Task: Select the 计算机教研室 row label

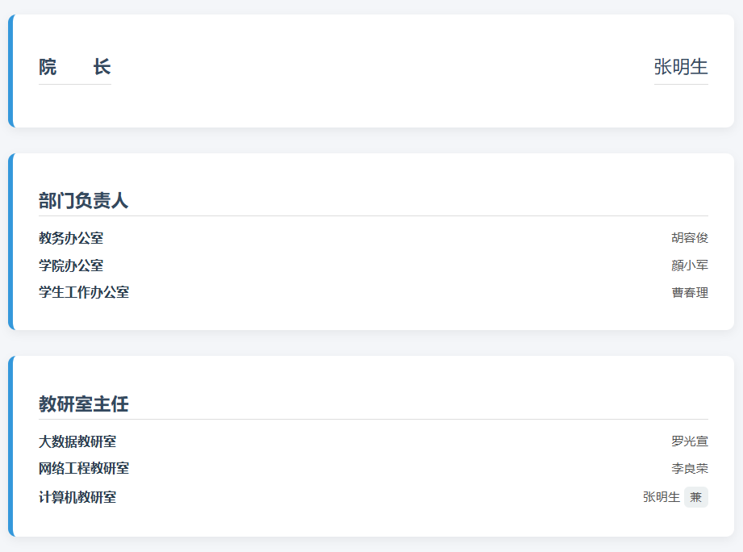Action: 77,497
